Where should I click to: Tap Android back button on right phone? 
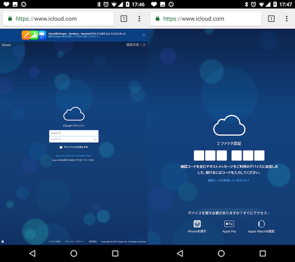click(x=180, y=253)
